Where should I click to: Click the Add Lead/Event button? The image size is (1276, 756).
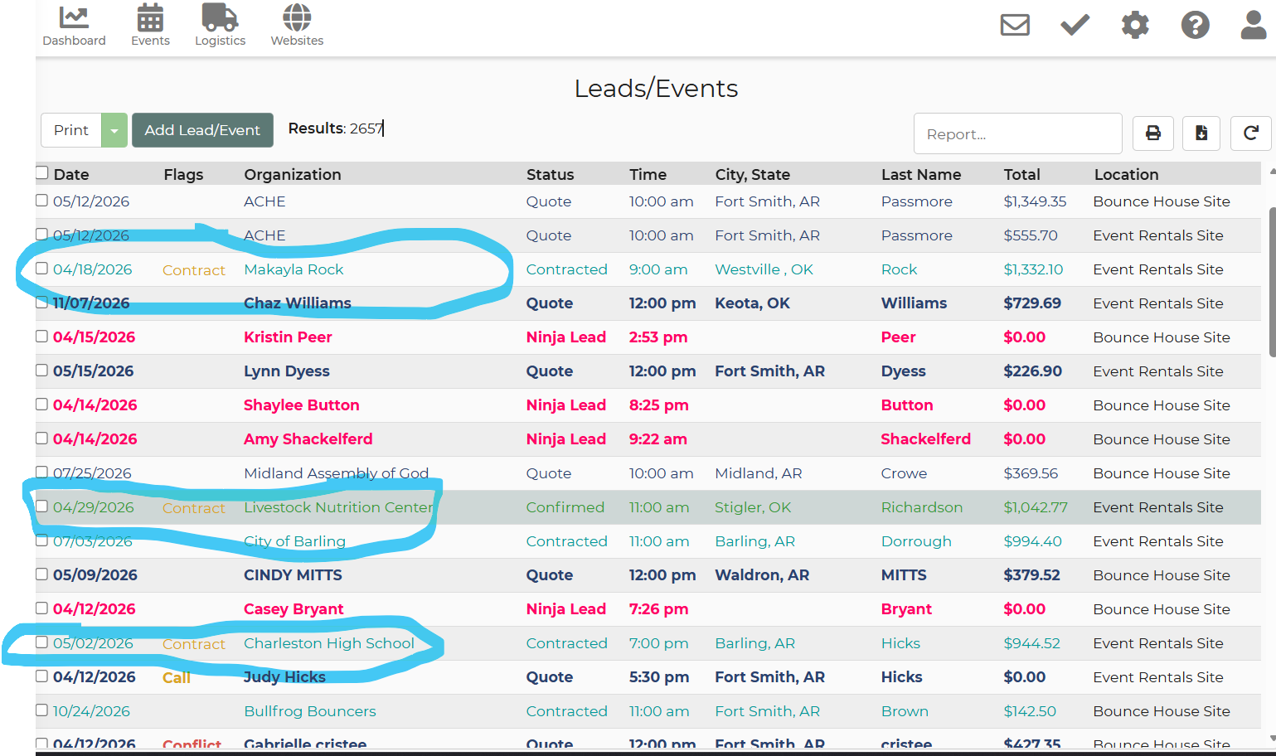202,130
